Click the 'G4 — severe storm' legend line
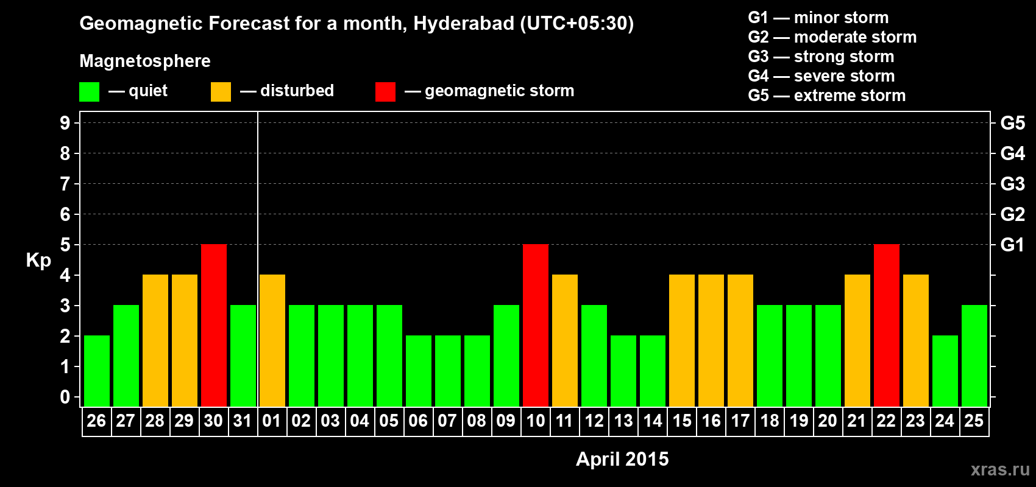This screenshot has height=487, width=1036. click(821, 76)
